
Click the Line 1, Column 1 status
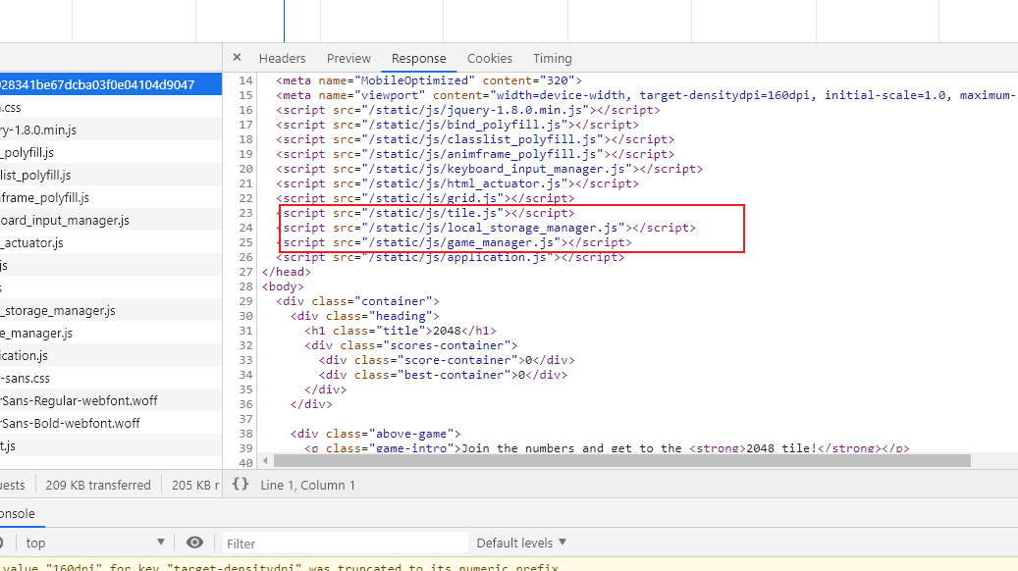(307, 485)
